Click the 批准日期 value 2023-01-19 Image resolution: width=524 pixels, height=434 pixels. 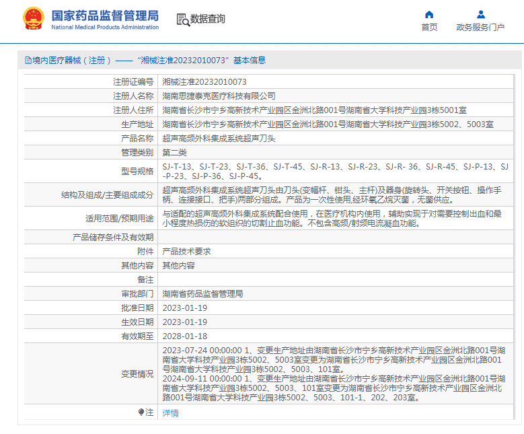[185, 308]
